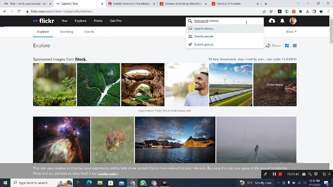333x187 pixels.
Task: Click the search magnifier icon
Action: (190, 21)
